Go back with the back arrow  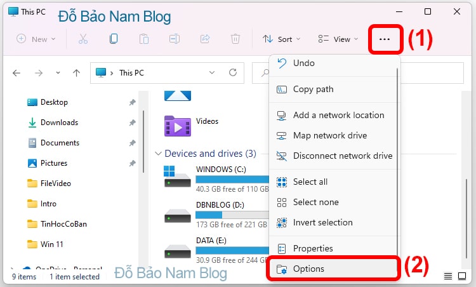[17, 73]
